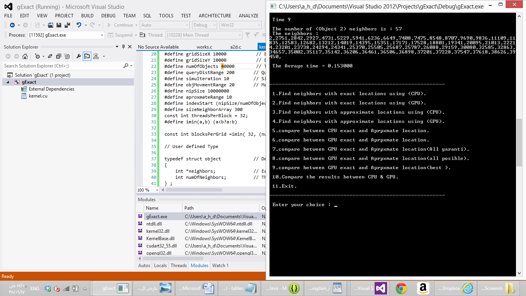The image size is (526, 296).
Task: Expand the Undo history dropdown arrow
Action: coord(85,25)
